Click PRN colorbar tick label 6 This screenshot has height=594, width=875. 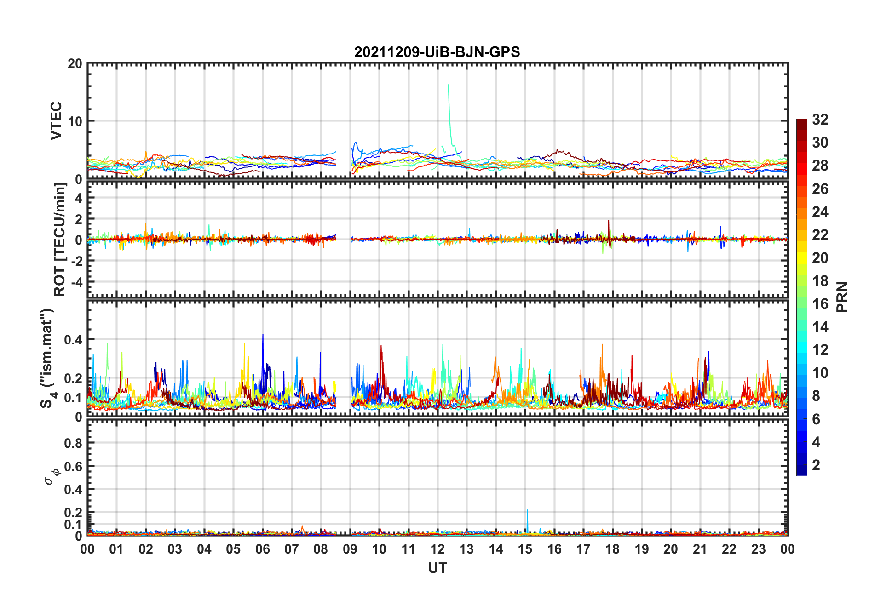(x=816, y=419)
